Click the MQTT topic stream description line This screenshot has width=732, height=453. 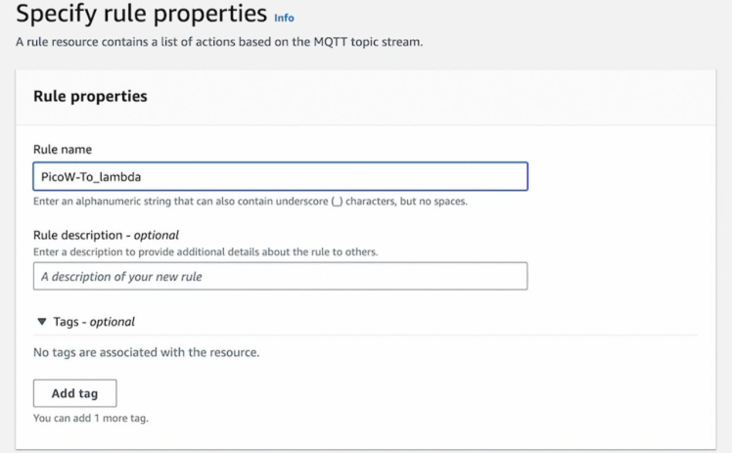[x=220, y=41]
